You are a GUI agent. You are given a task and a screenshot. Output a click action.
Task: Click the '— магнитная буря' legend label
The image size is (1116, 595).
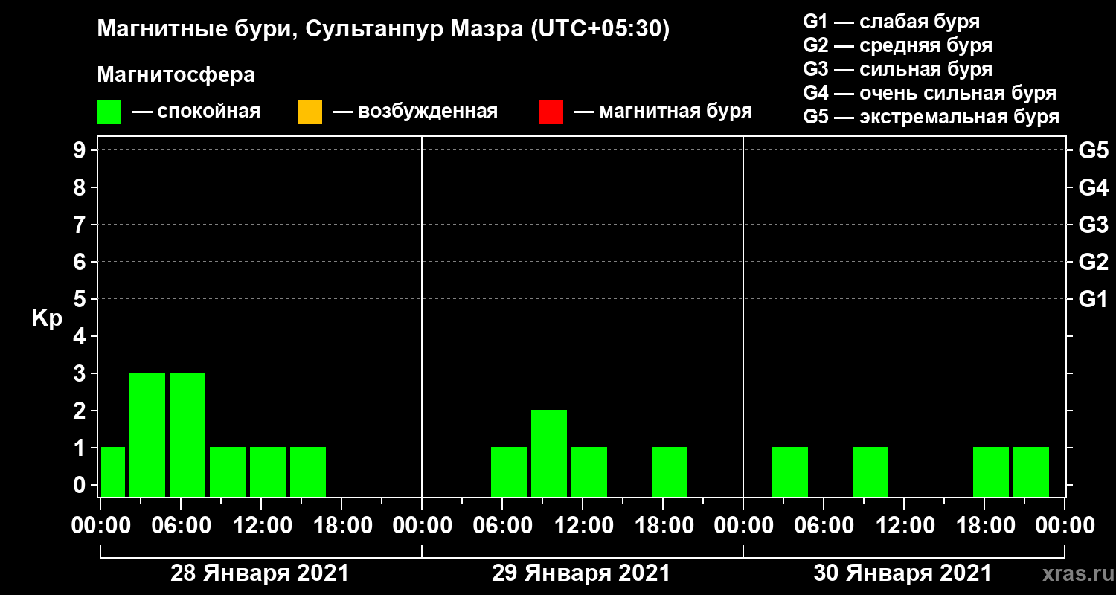pos(664,112)
